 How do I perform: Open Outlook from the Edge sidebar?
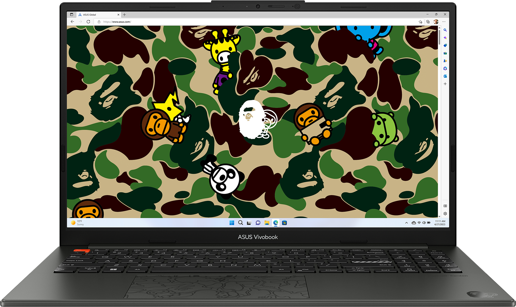click(x=445, y=76)
